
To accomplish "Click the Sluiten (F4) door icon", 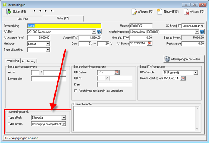I will [x=8, y=11].
